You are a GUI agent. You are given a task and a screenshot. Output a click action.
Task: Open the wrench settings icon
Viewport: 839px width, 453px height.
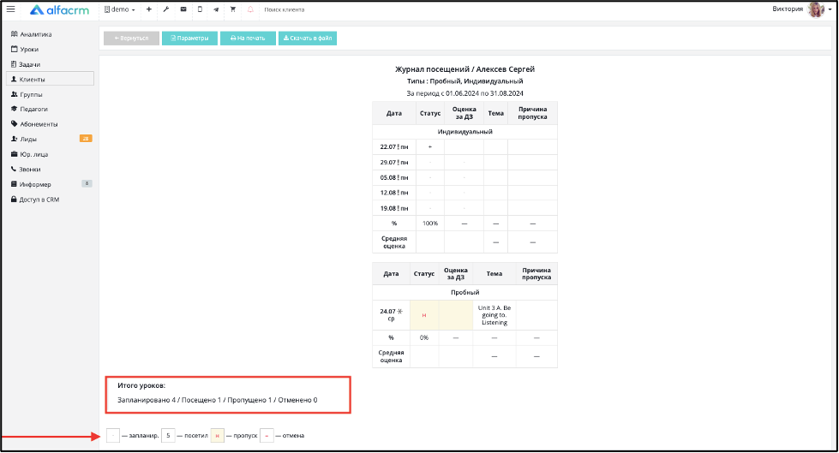[166, 9]
